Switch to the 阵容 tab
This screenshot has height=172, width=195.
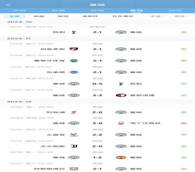click(x=97, y=11)
